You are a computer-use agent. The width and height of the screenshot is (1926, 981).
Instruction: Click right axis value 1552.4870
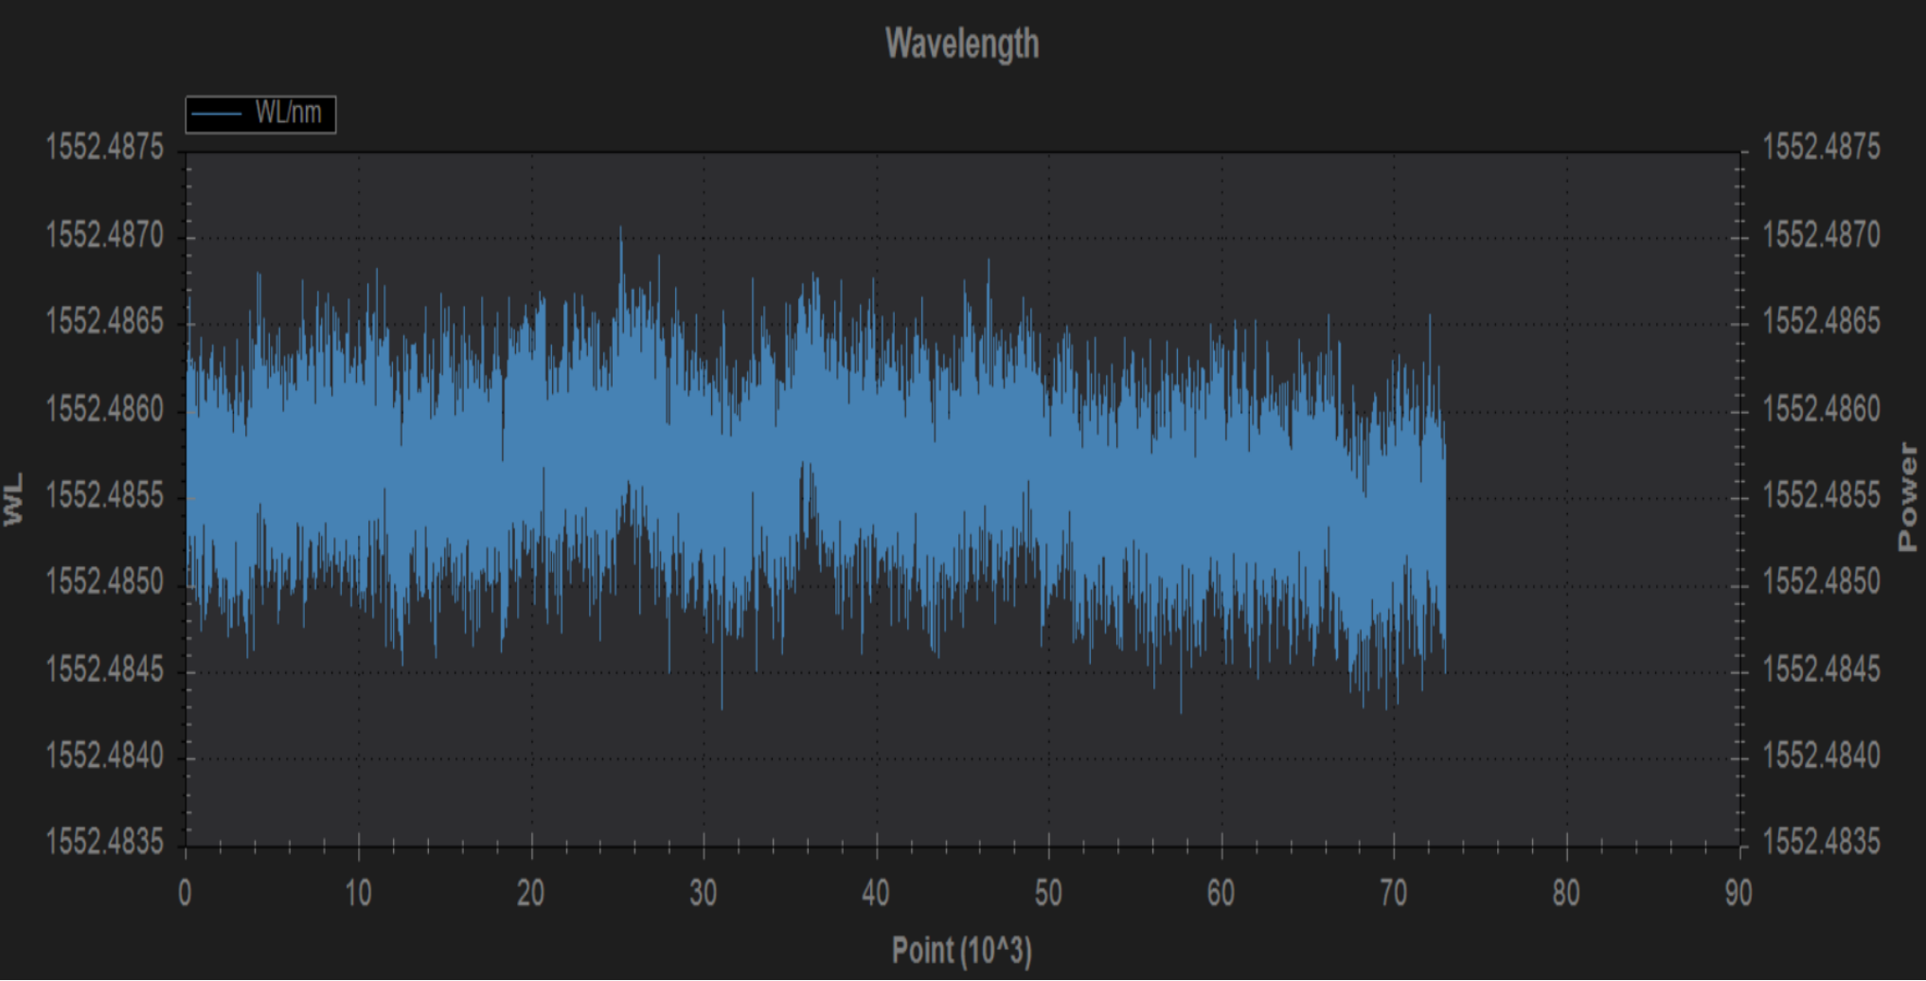(1821, 234)
